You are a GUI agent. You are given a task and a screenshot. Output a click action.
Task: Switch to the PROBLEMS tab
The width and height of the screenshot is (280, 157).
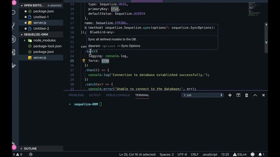coord(76,95)
